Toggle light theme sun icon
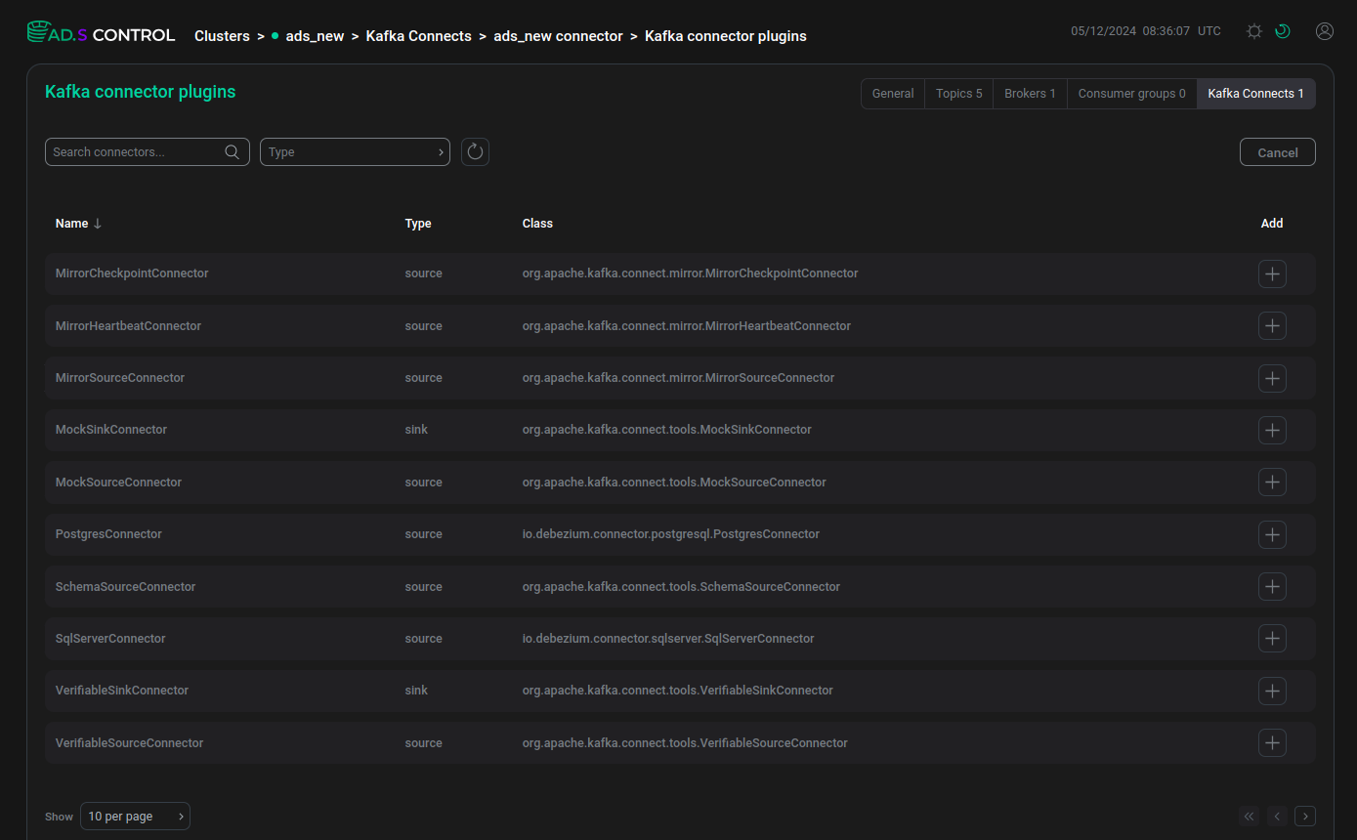This screenshot has width=1357, height=840. (x=1254, y=31)
